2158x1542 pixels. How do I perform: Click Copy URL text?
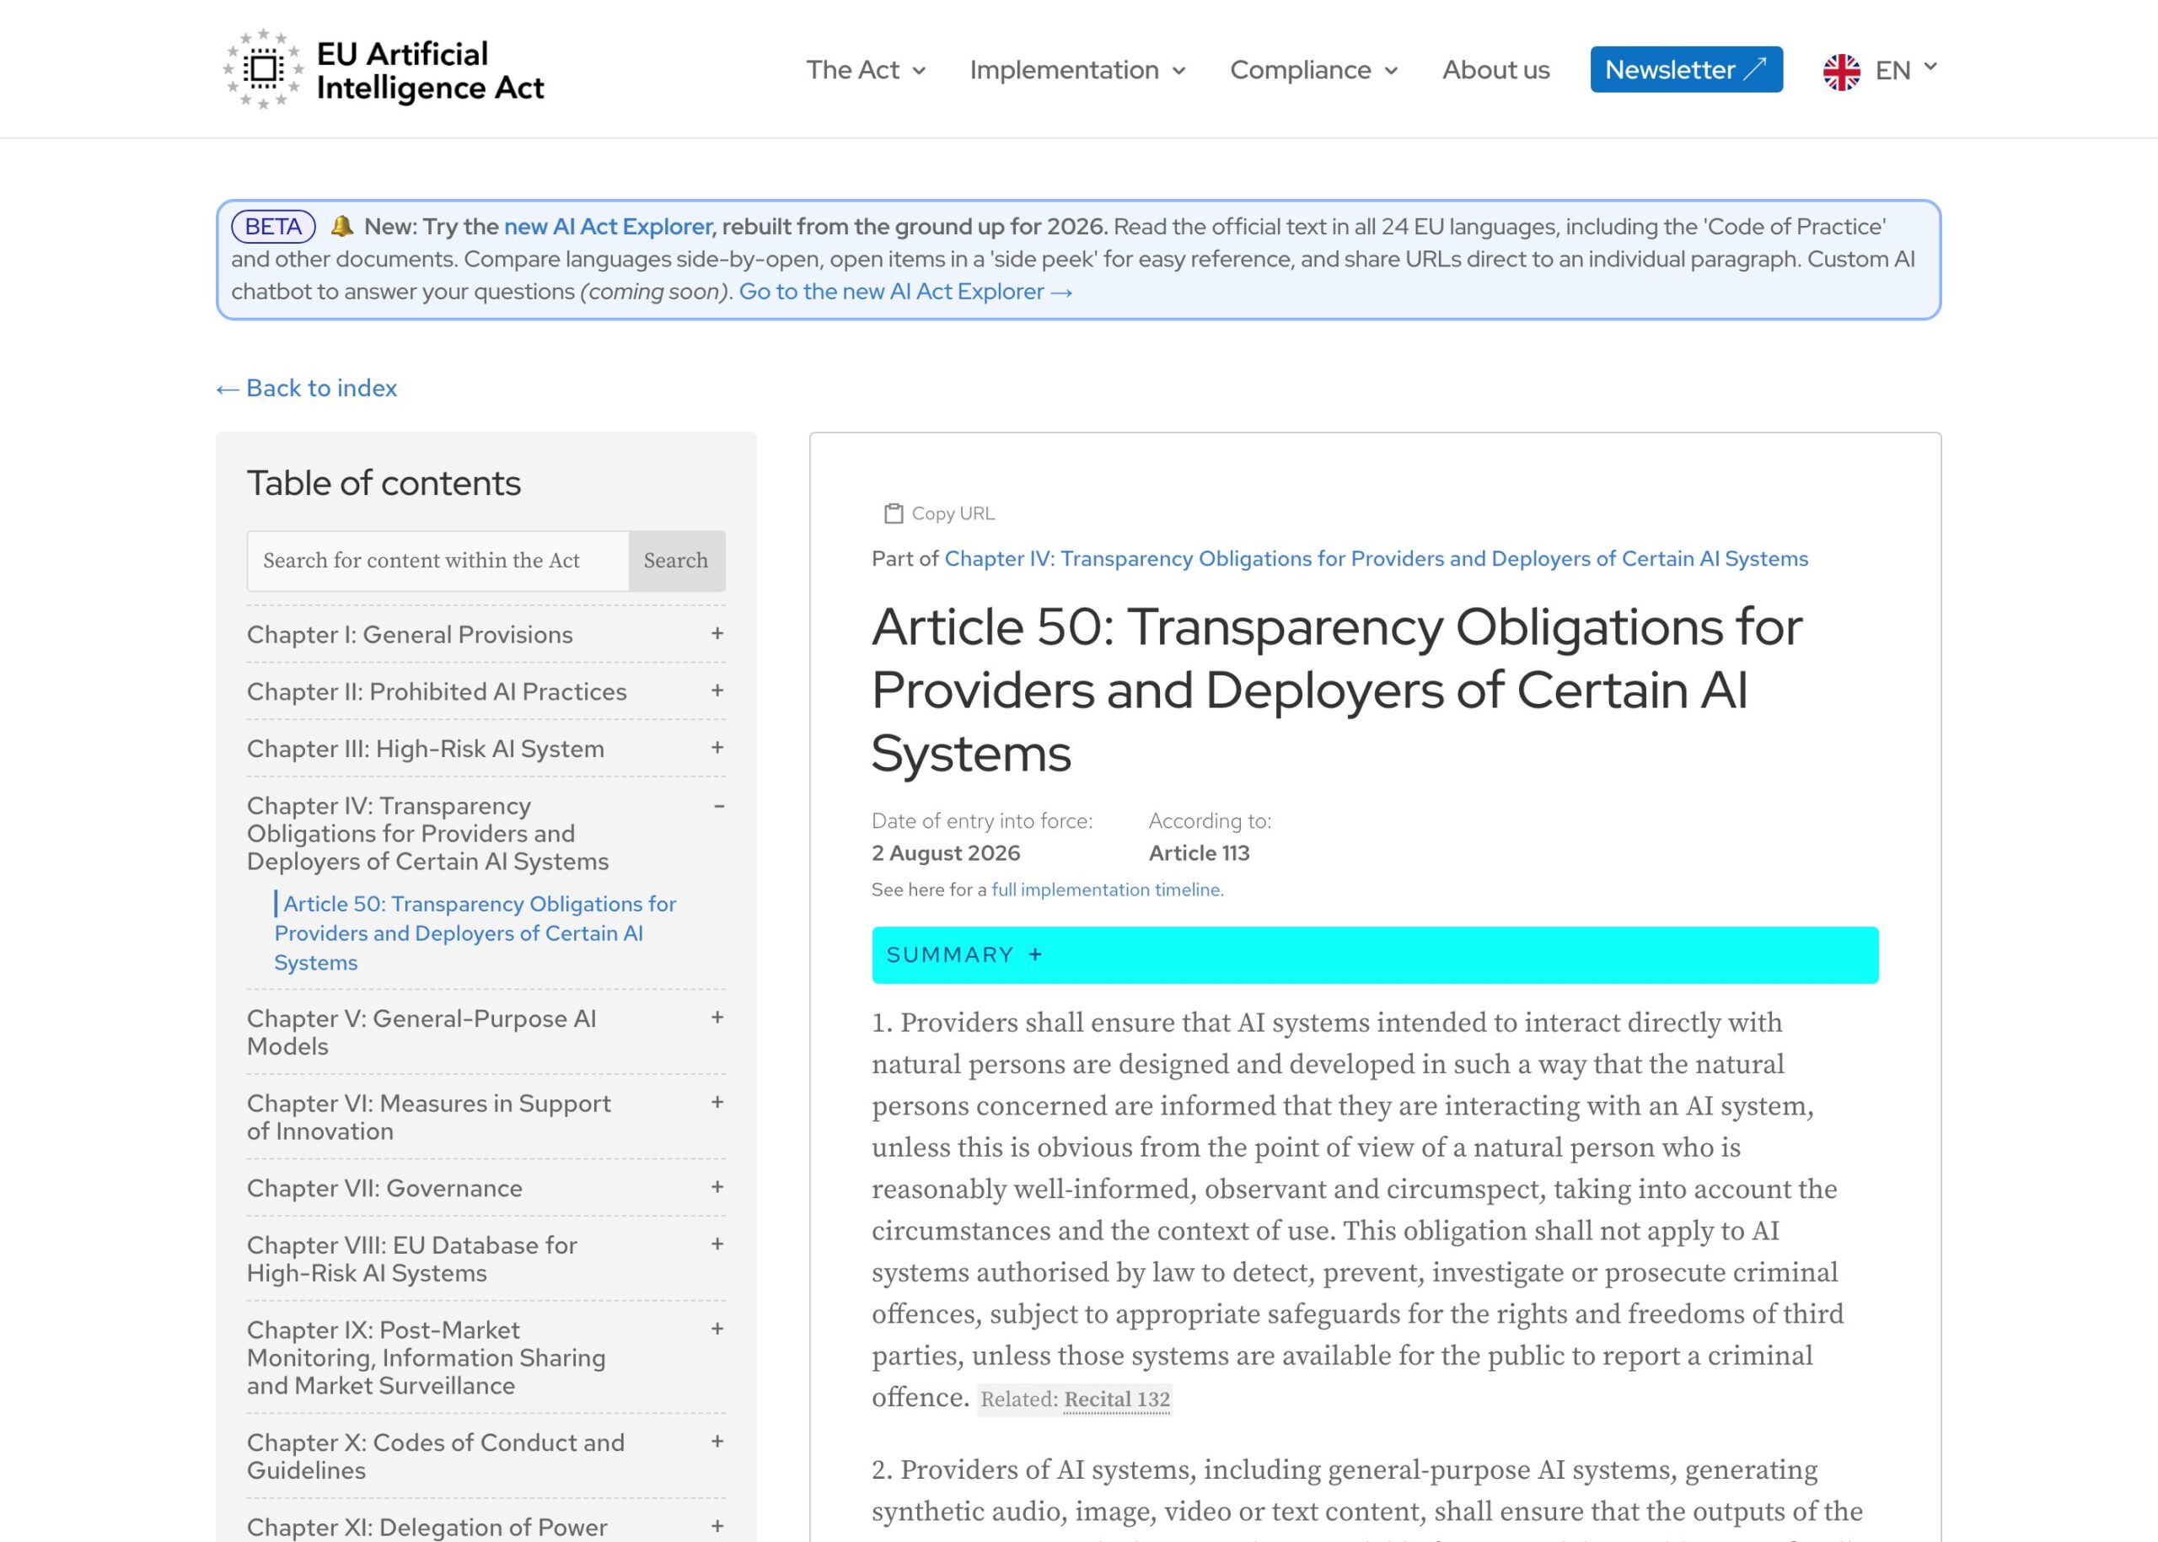pos(953,513)
